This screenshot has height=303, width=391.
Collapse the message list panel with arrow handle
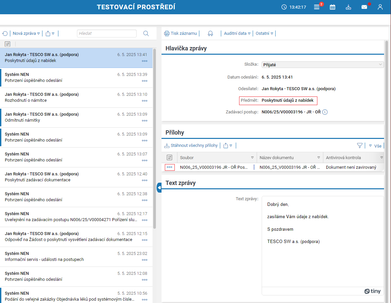coord(159,188)
